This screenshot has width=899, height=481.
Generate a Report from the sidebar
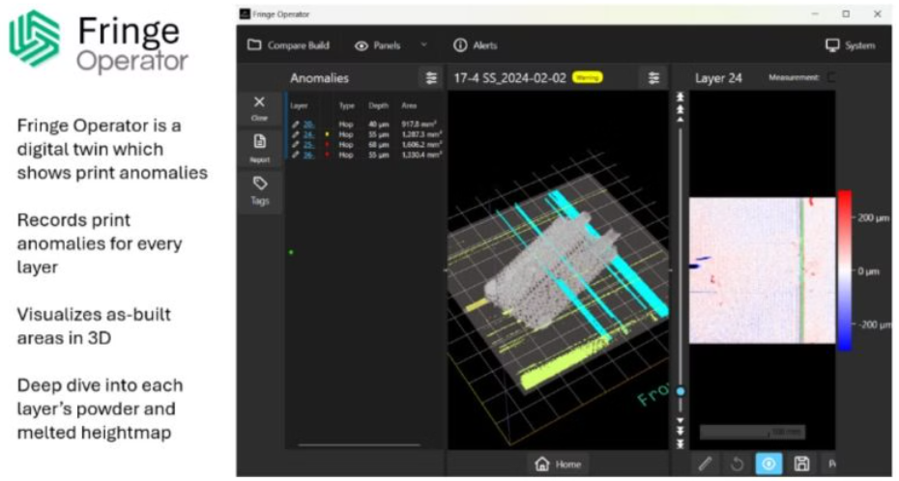tap(260, 149)
